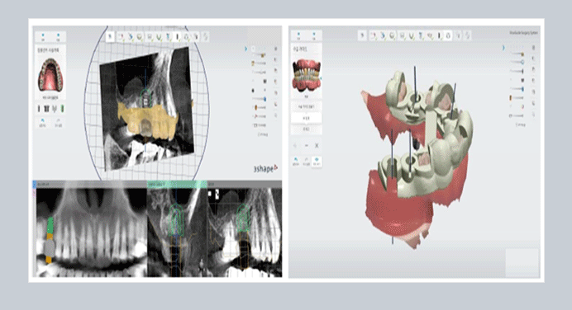Screen dimensions: 572x310
Task: Choose the single implant icon under the jaw thumbnail
Action: [39, 109]
